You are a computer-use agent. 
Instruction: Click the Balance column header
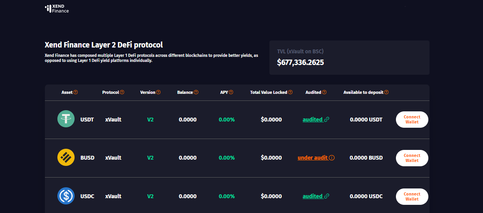185,92
